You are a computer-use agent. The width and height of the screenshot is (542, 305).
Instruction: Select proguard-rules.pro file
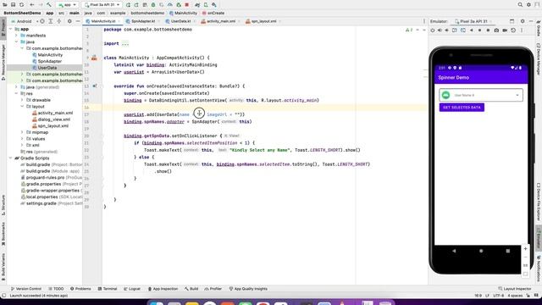(51, 177)
